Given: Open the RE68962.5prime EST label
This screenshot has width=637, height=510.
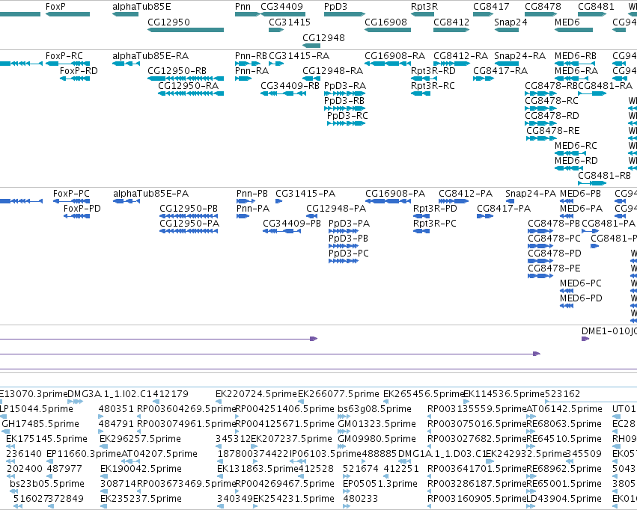Looking at the screenshot, I should point(564,469).
